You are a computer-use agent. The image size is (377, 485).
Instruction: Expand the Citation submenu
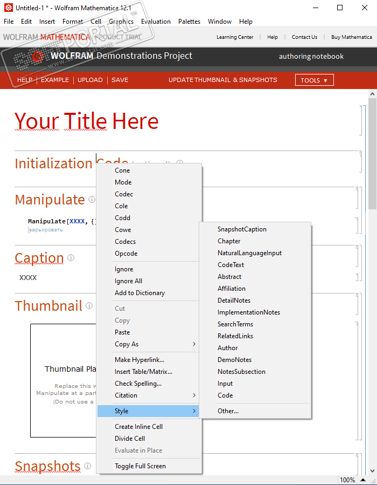coord(149,395)
